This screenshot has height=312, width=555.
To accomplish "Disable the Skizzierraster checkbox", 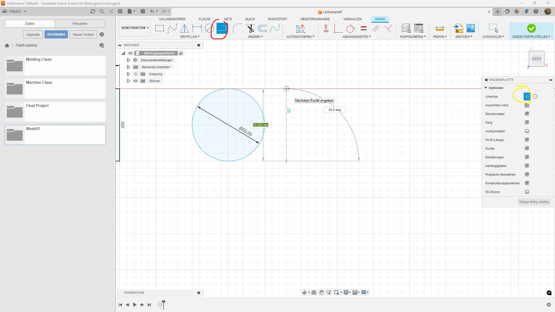I will point(527,114).
